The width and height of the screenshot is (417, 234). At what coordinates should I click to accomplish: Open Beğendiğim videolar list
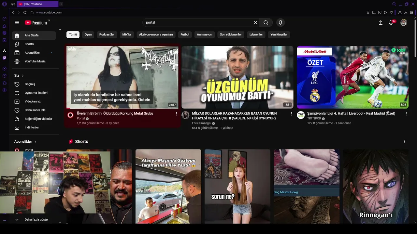34,119
